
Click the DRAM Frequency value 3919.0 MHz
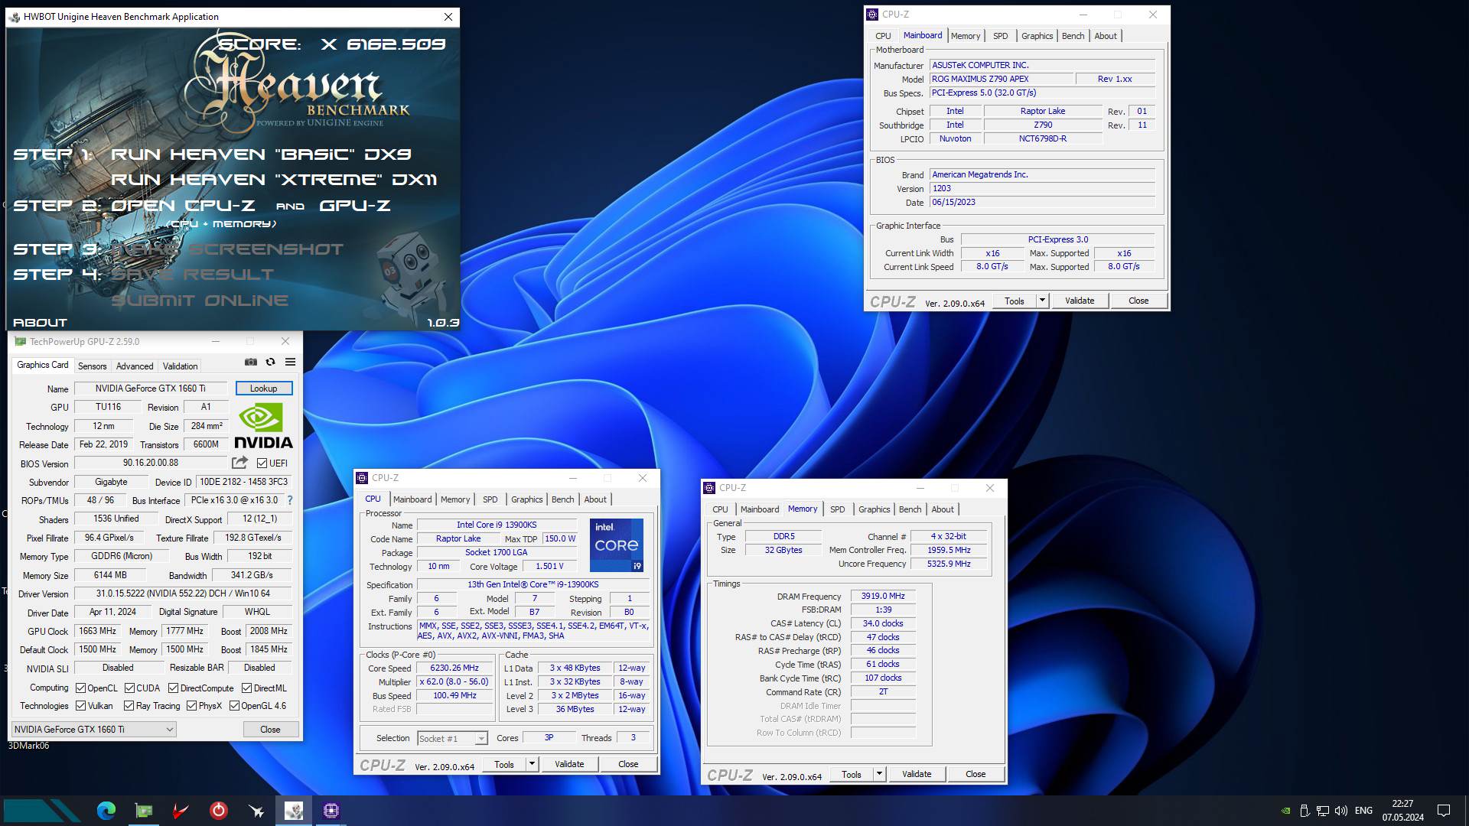click(x=883, y=596)
